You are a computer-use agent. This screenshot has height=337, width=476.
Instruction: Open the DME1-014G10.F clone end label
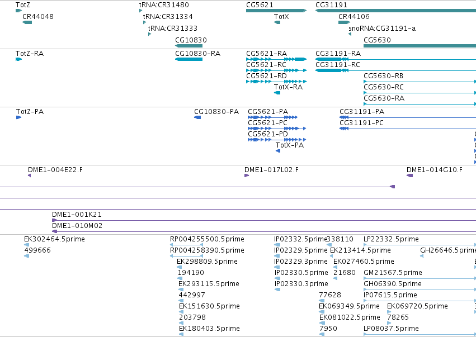(x=435, y=170)
